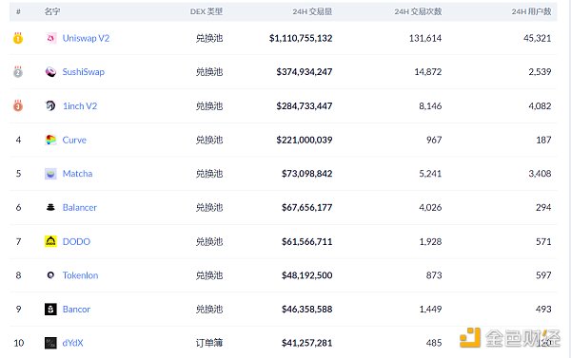Click the SushiSwap logo icon

click(50, 72)
